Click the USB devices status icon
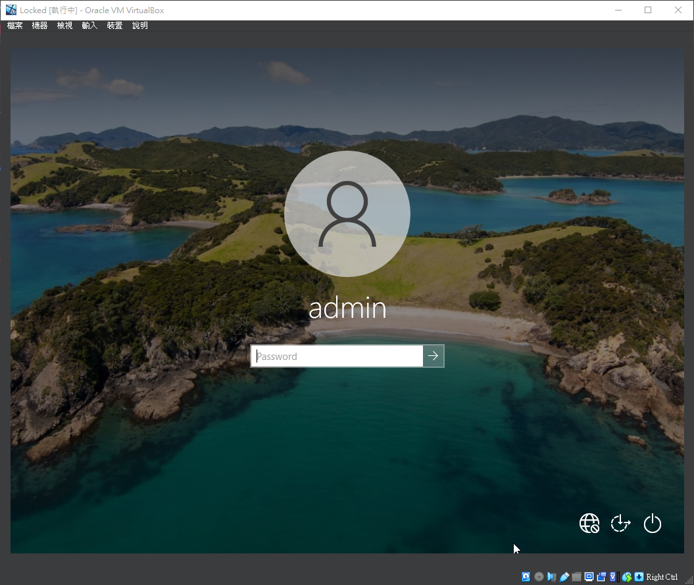The image size is (694, 585). 564,577
